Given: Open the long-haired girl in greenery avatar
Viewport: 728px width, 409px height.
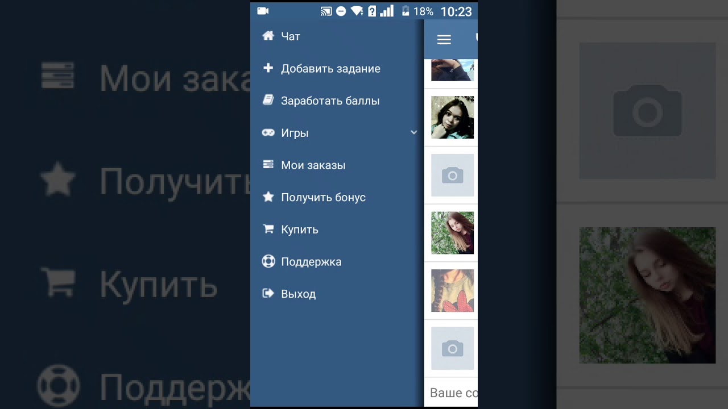Looking at the screenshot, I should 453,233.
